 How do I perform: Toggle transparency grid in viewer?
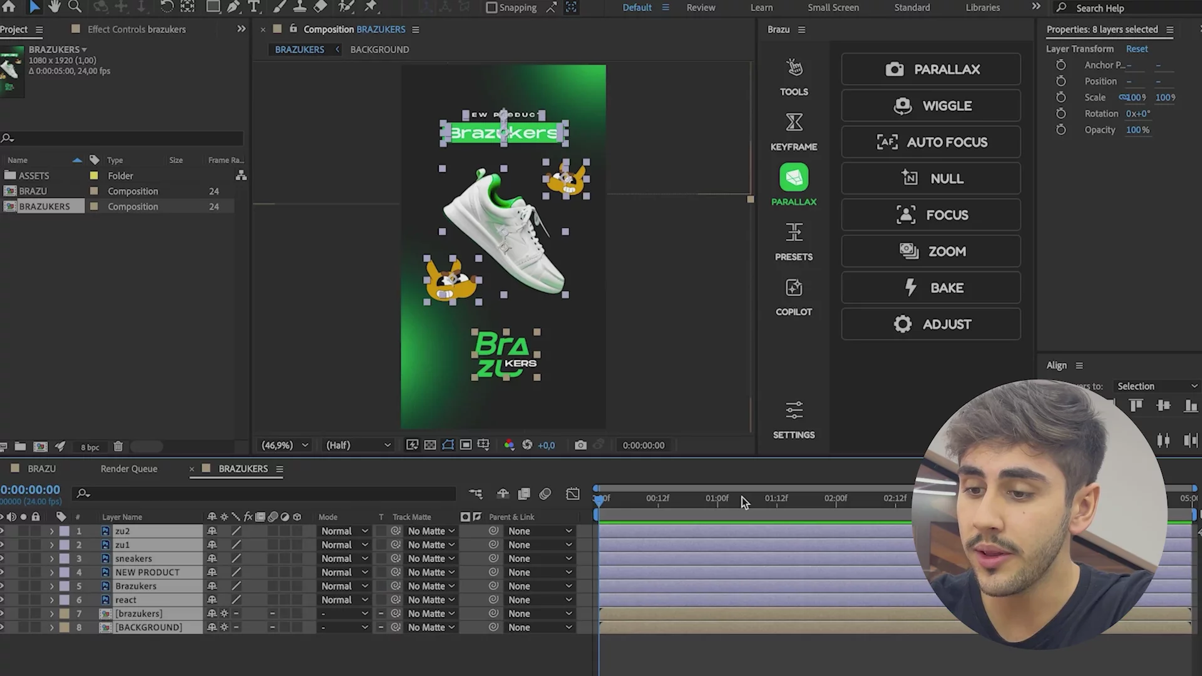click(430, 445)
